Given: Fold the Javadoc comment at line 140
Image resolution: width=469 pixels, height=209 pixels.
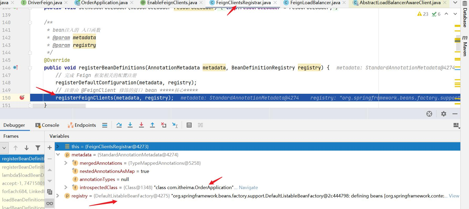Looking at the screenshot, I should tap(30, 23).
